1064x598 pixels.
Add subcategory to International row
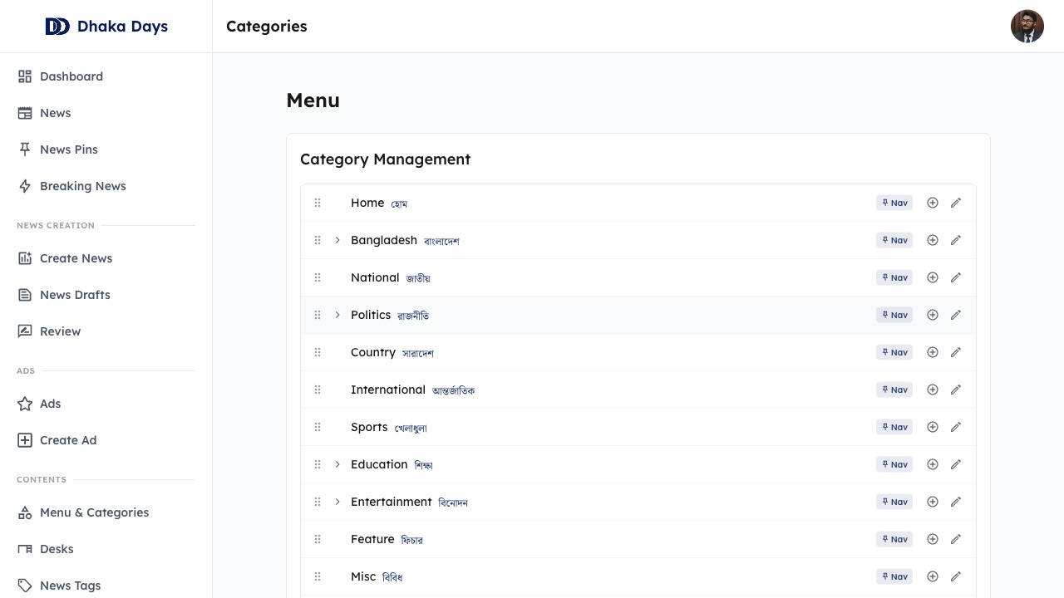pos(933,390)
